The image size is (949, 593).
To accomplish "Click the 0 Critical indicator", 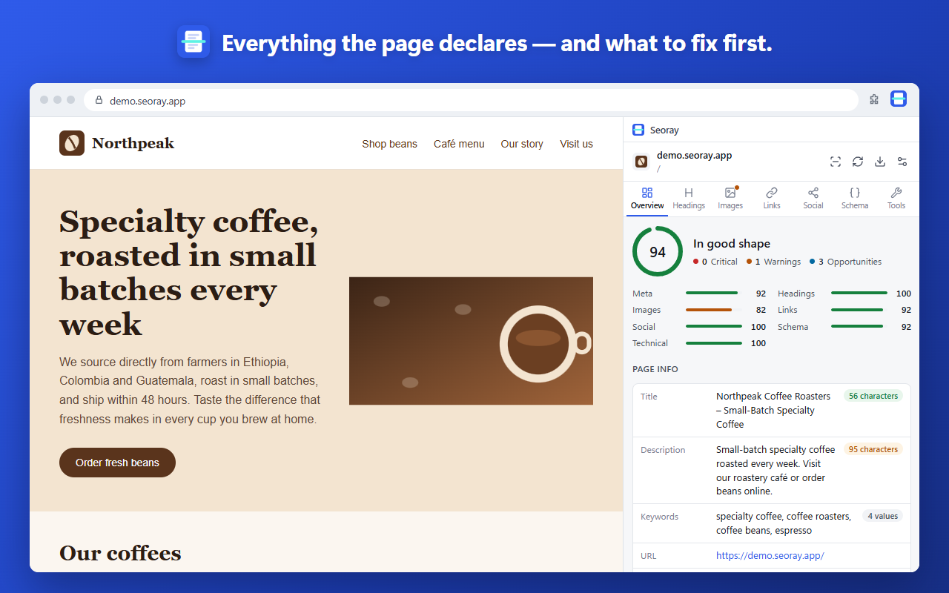I will [715, 262].
